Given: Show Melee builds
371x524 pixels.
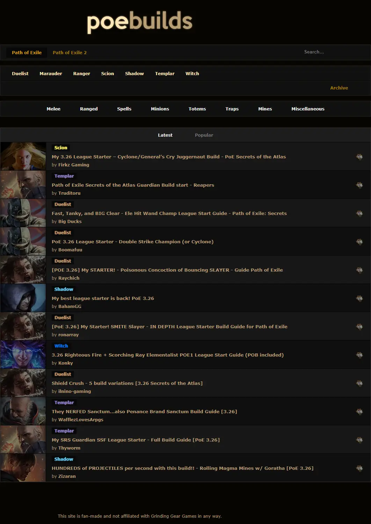Looking at the screenshot, I should coord(53,109).
